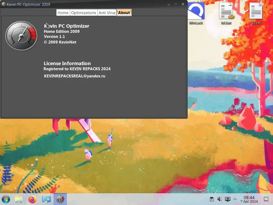Click the muted volume tray icon
Image resolution: width=273 pixels, height=205 pixels.
click(x=220, y=199)
